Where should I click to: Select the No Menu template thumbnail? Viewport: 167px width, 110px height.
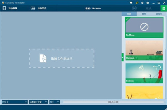tap(144, 27)
